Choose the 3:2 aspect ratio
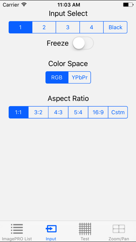The height and width of the screenshot is (242, 136). tap(39, 112)
